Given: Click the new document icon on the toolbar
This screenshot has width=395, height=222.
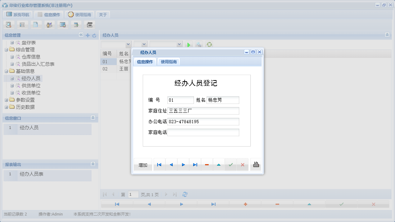Looking at the screenshot, I should coord(36,24).
